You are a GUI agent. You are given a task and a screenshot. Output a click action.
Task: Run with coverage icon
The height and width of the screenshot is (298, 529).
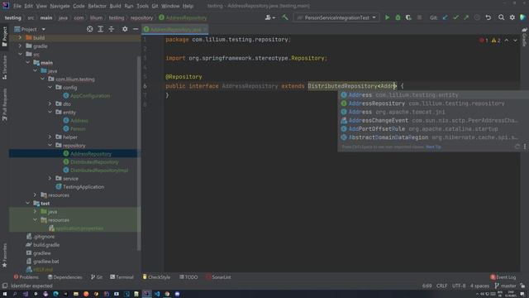(x=408, y=17)
